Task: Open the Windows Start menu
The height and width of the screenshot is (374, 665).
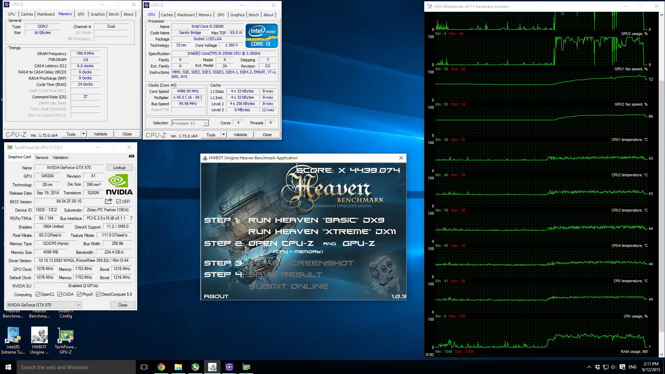Action: coord(8,367)
